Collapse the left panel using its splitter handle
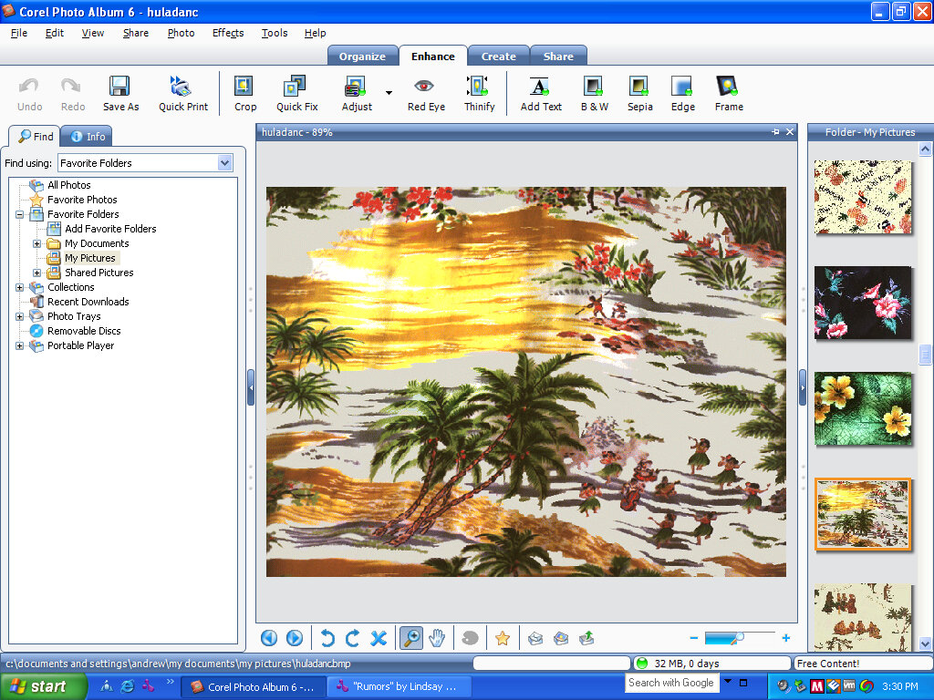 pyautogui.click(x=251, y=387)
